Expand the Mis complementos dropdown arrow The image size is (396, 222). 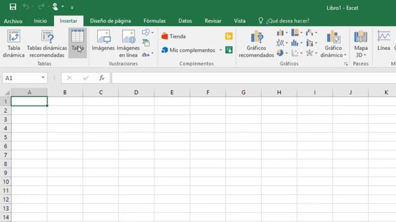[220, 50]
